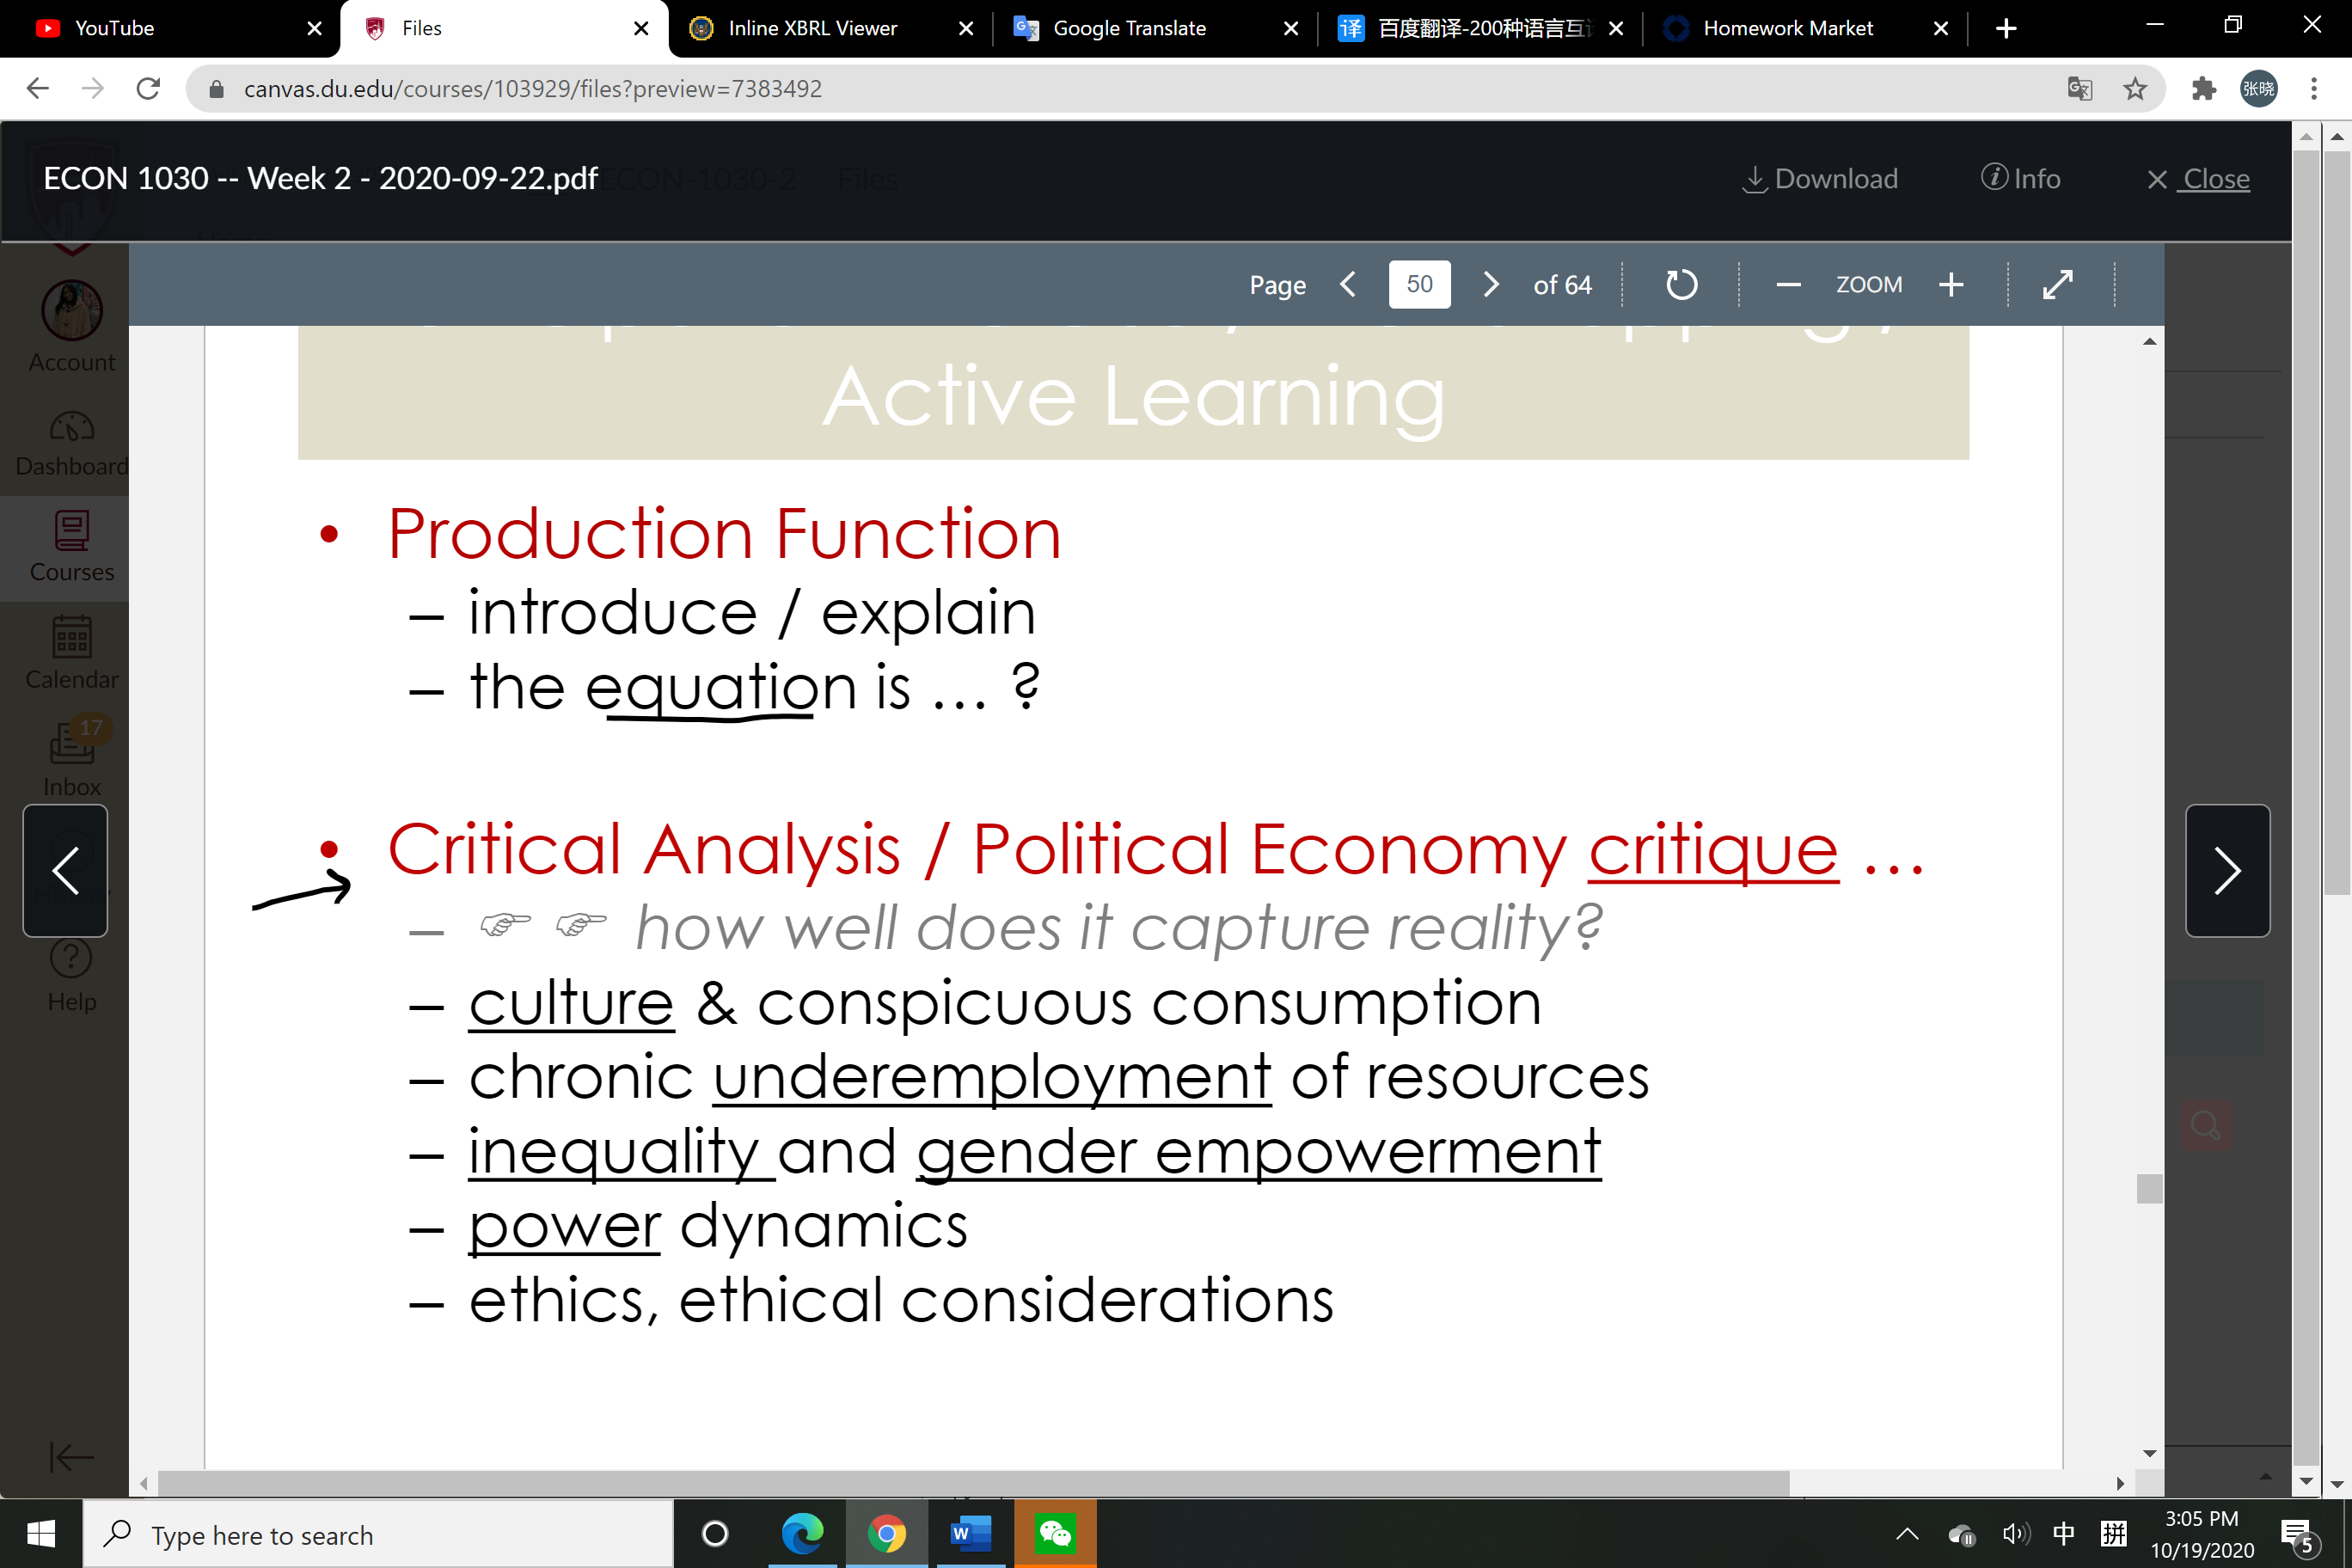Click the volume icon in system tray
The width and height of the screenshot is (2352, 1568).
2015,1534
